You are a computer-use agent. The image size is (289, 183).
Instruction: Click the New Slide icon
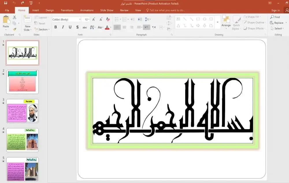pyautogui.click(x=27, y=20)
